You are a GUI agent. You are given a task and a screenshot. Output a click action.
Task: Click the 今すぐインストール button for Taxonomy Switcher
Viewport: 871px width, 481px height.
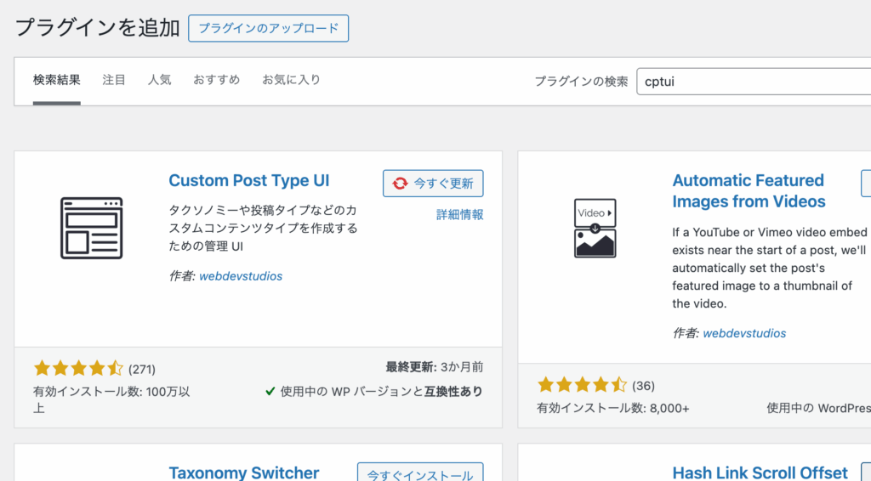[x=420, y=474]
